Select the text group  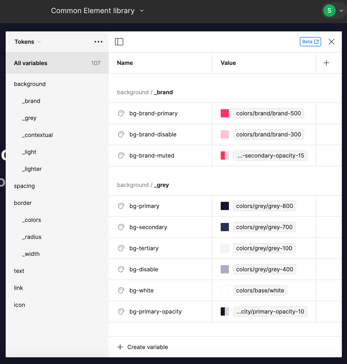pos(19,271)
